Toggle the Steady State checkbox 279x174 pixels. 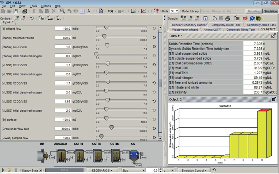coord(41,170)
